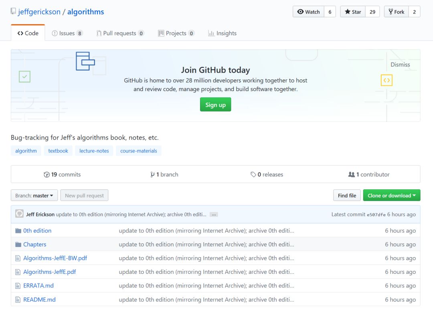
Task: Open the Issues tab
Action: pyautogui.click(x=67, y=33)
